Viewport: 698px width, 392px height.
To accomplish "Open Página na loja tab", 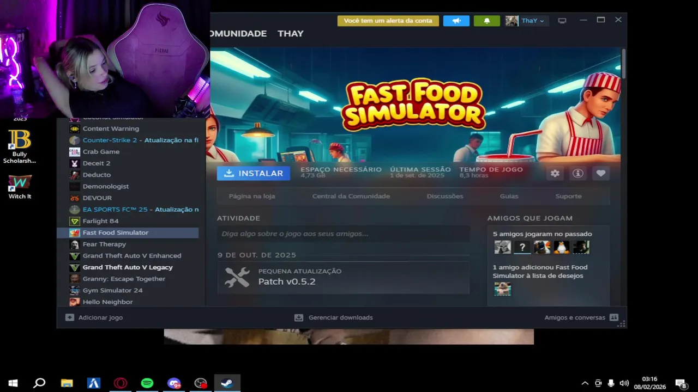I will click(252, 196).
